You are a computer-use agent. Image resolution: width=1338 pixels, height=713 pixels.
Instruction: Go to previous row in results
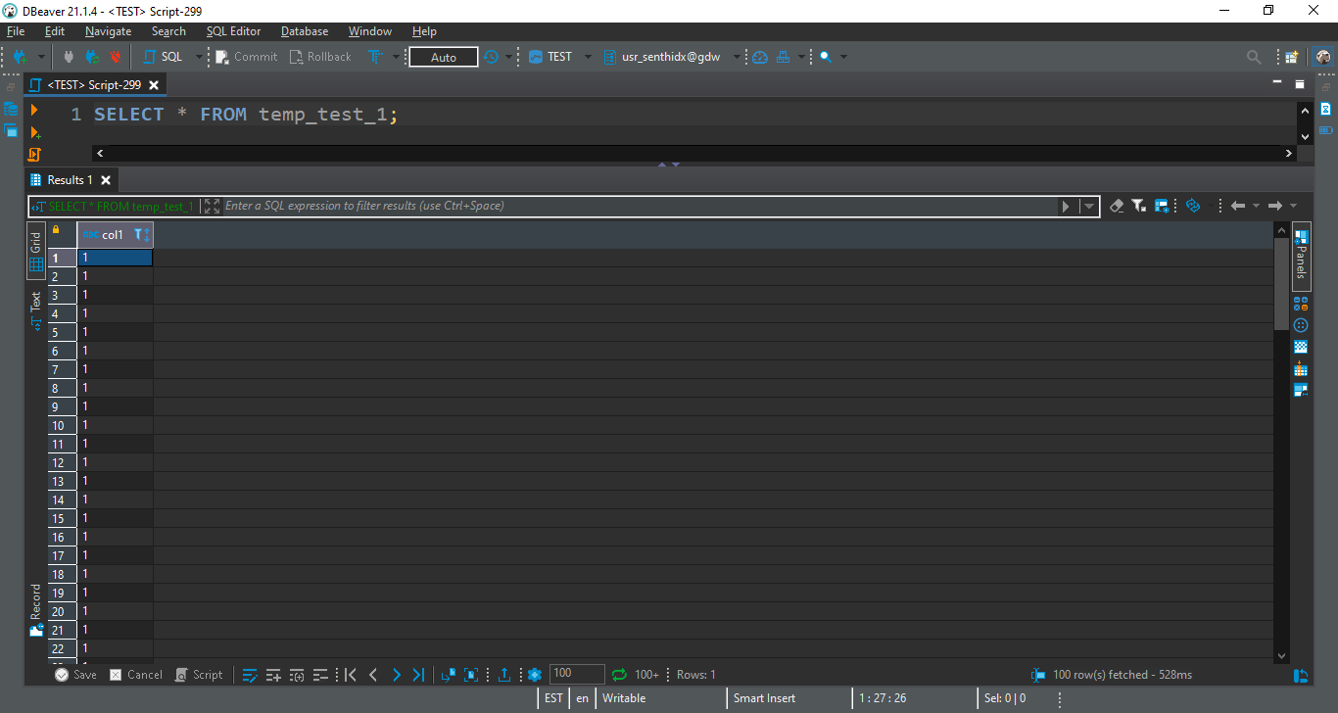tap(373, 675)
